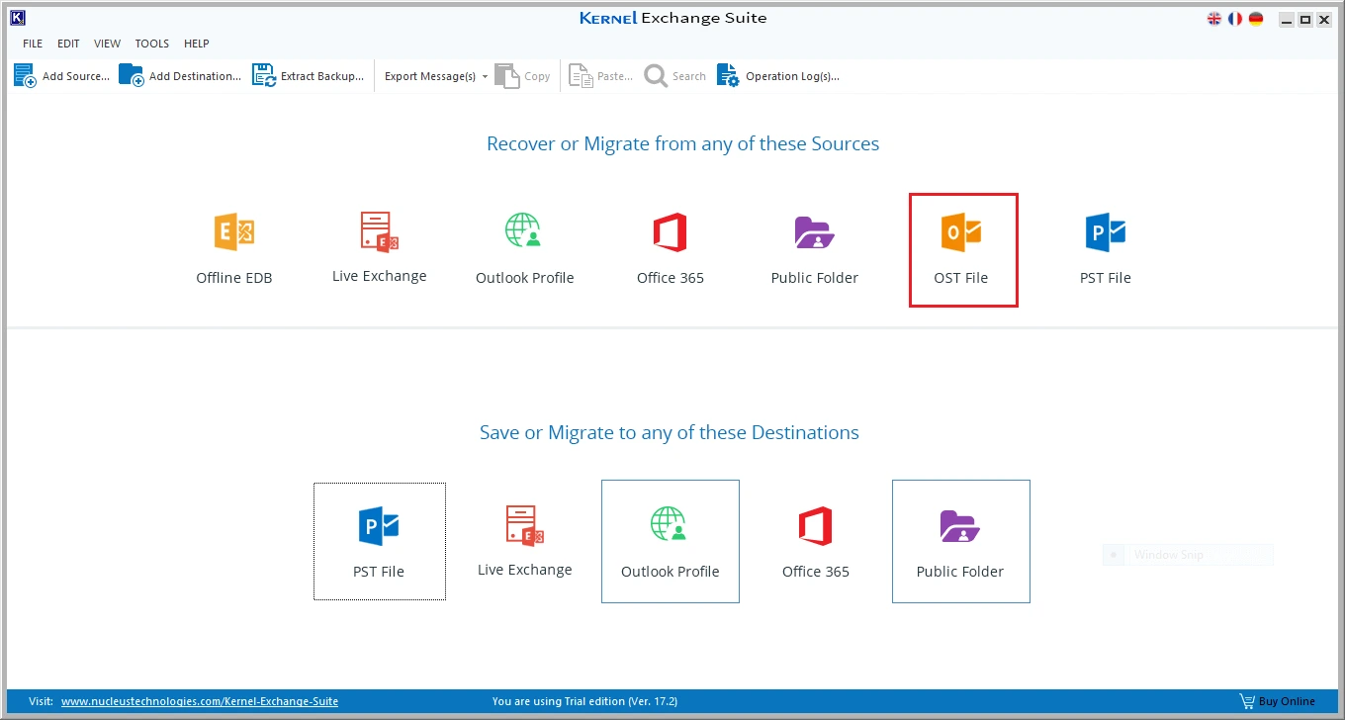
Task: Select Offline EDB as source
Action: (233, 249)
